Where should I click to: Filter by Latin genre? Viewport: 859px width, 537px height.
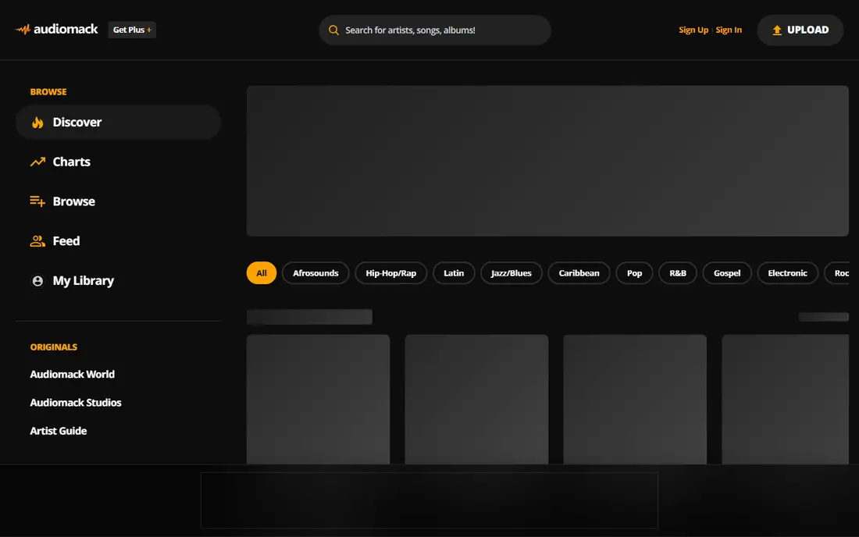pyautogui.click(x=454, y=273)
